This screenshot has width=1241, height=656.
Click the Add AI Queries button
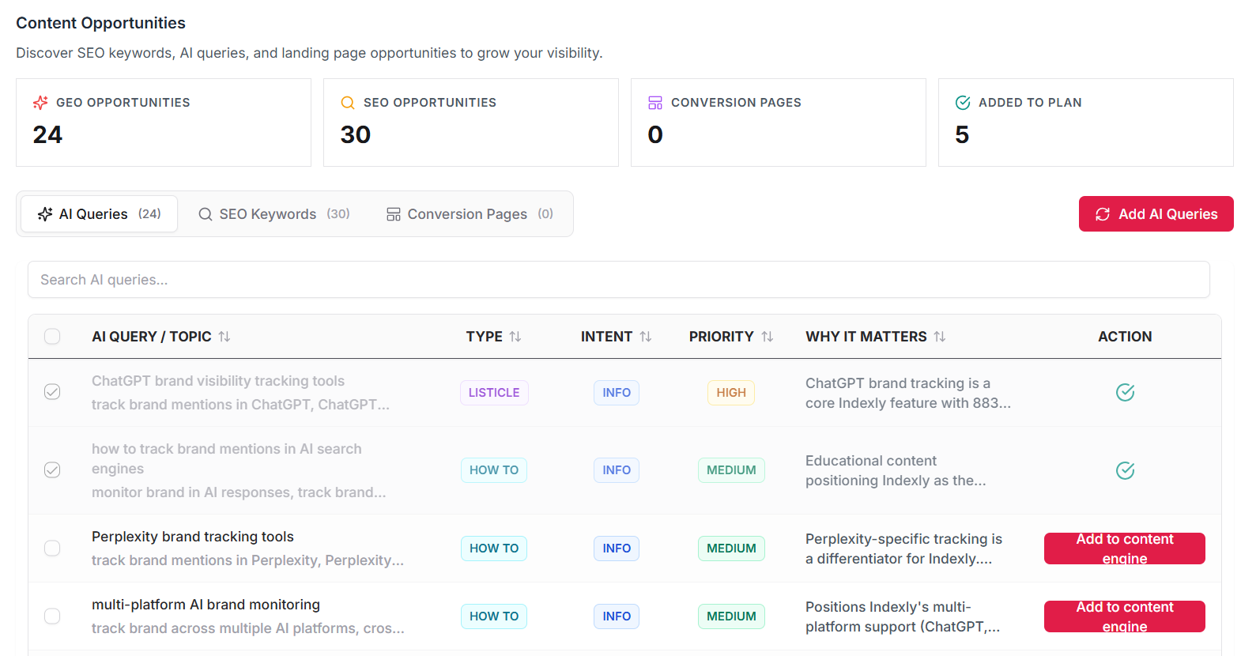pos(1156,214)
